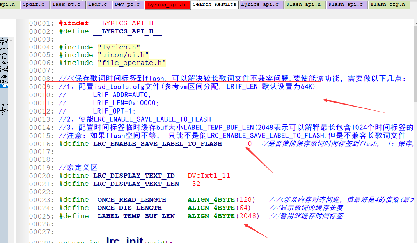Click the LRIF_ADDR=AUTO; comment text

click(122, 95)
